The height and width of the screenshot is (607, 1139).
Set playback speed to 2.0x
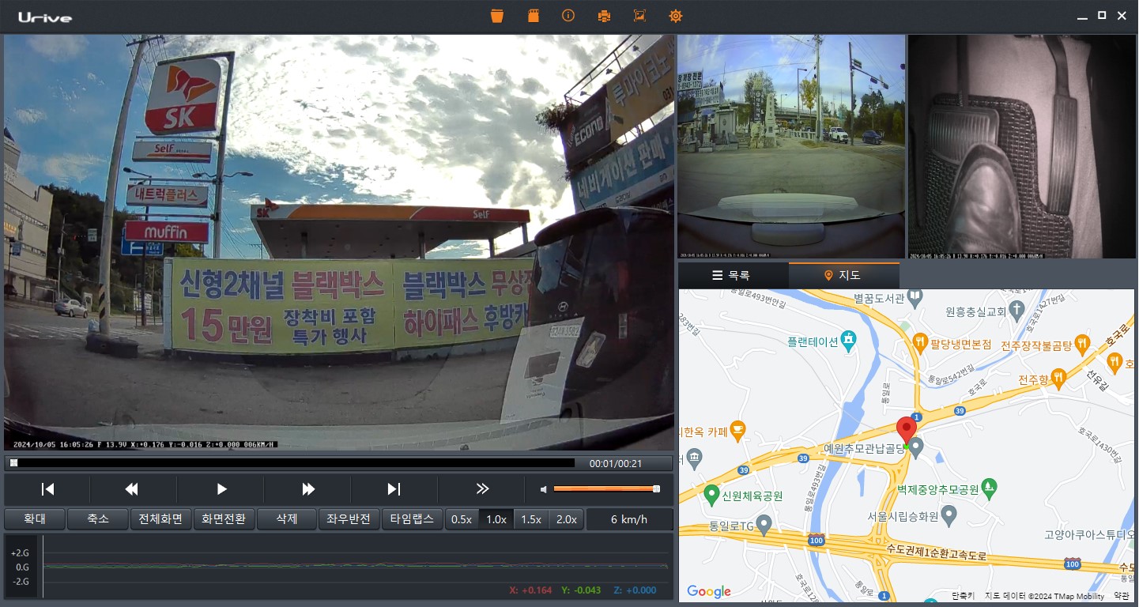click(x=566, y=519)
